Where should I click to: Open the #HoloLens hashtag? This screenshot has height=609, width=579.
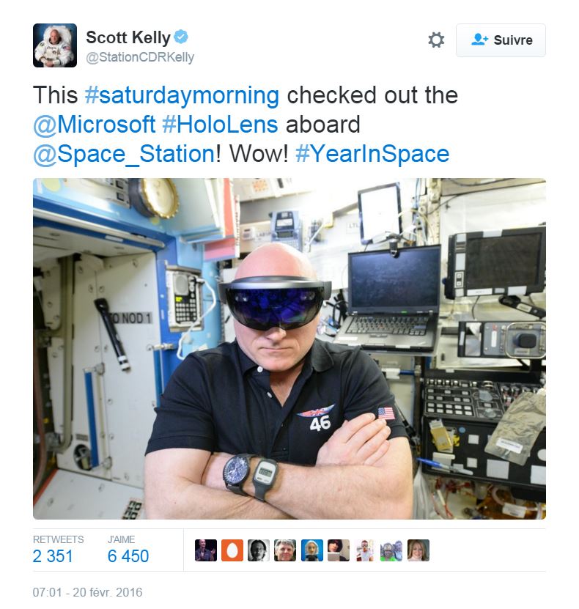220,125
